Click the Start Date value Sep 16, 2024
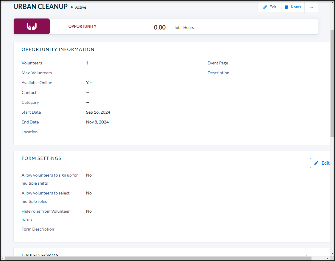 [98, 112]
